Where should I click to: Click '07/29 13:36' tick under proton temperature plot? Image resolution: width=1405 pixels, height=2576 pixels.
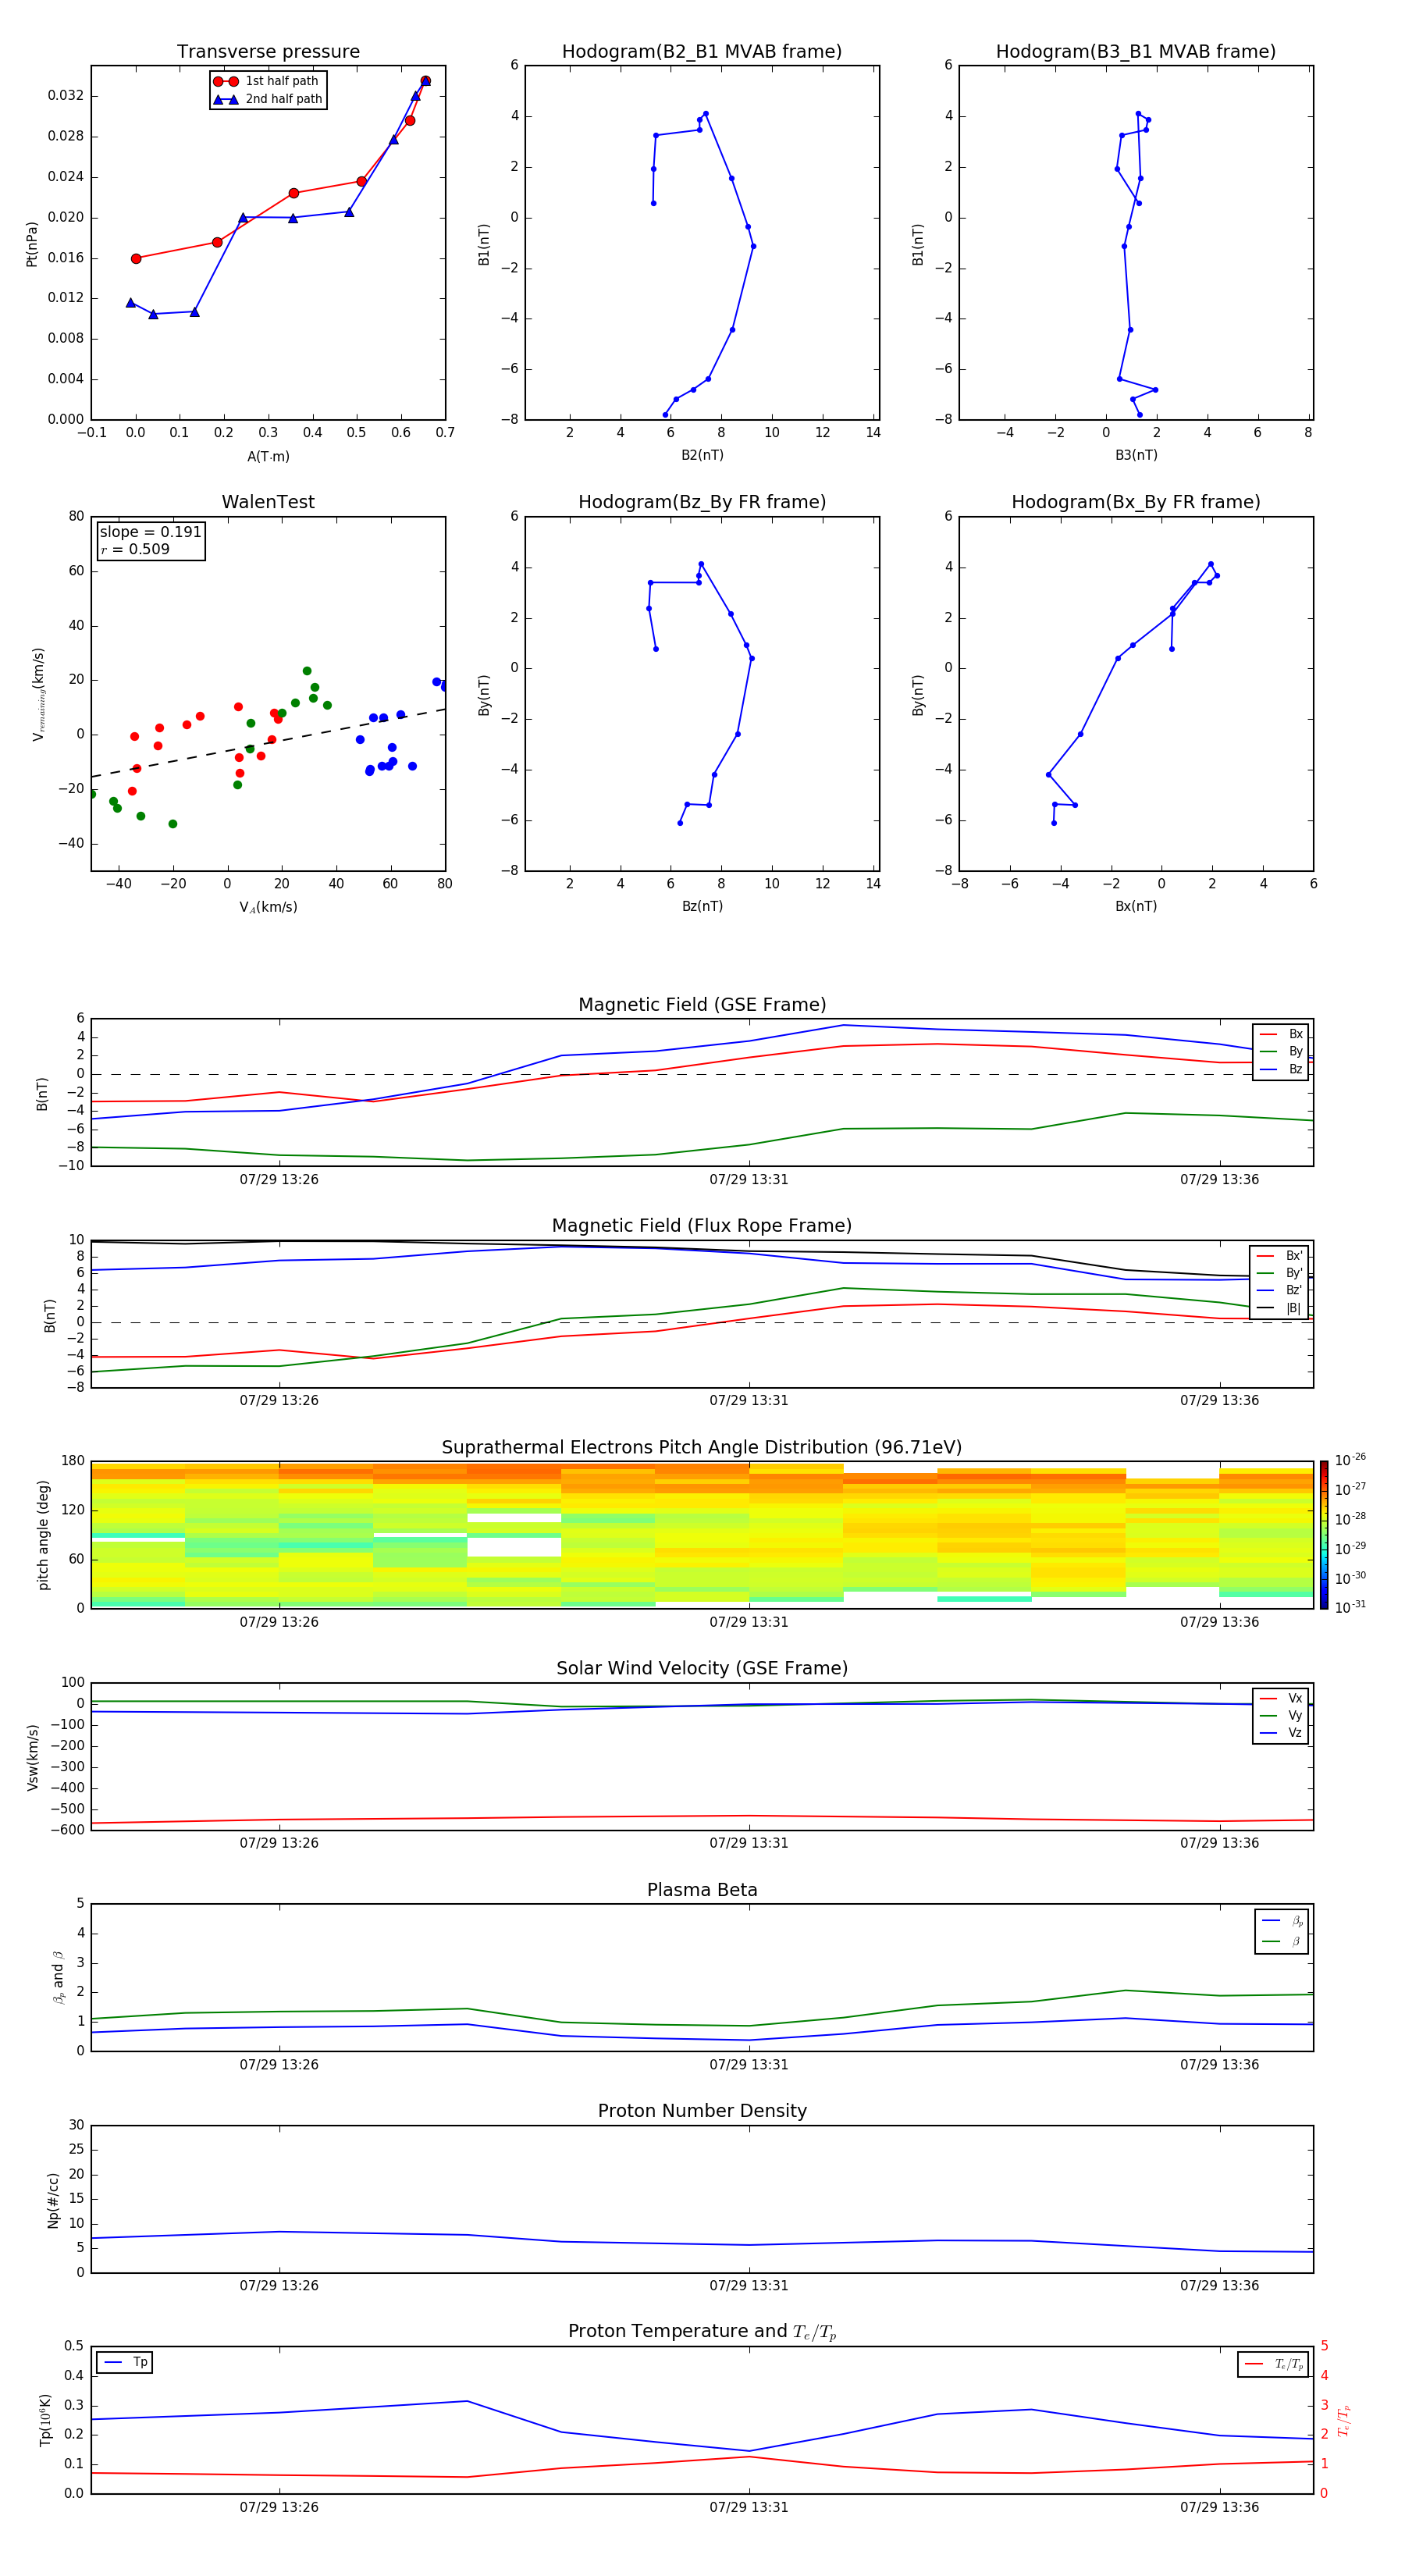coord(1219,2507)
